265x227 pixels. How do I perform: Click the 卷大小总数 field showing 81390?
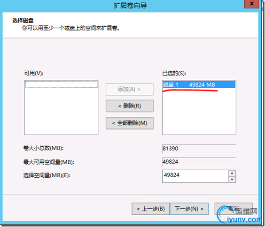coord(199,149)
